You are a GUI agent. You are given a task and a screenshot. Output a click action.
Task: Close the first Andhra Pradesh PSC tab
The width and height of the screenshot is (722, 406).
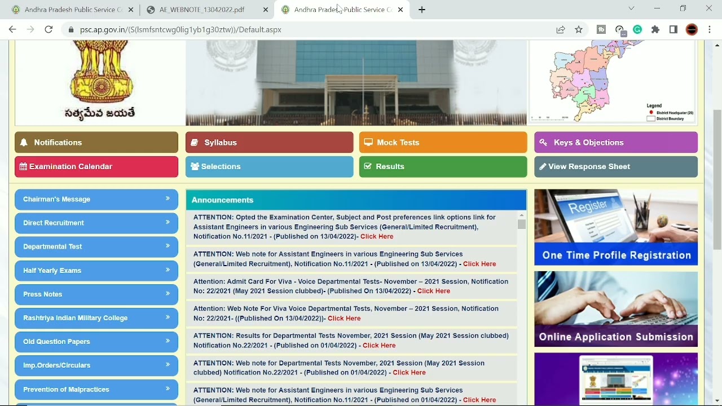pyautogui.click(x=131, y=10)
